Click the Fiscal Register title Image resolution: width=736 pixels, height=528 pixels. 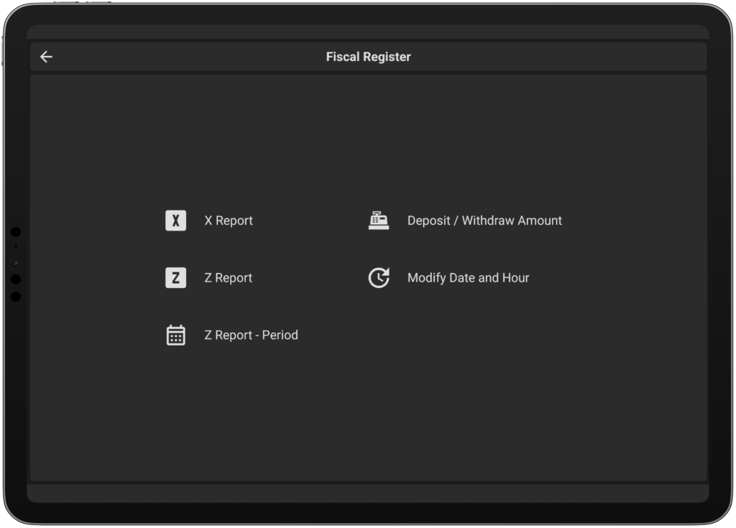(368, 57)
